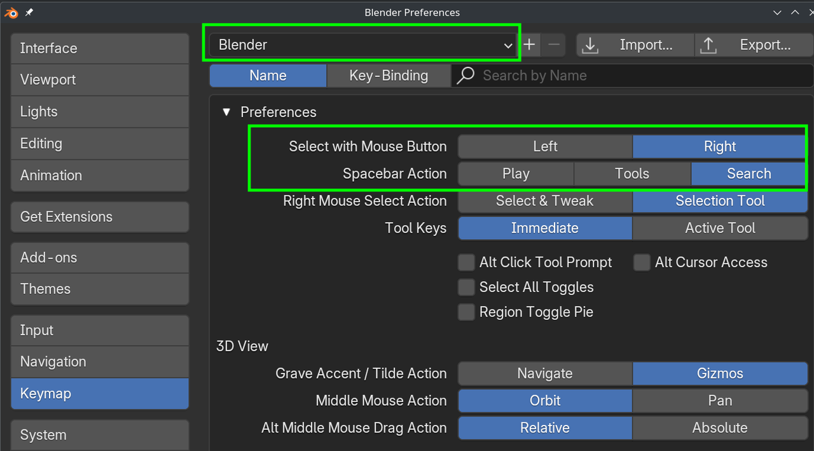Click Export button
The width and height of the screenshot is (814, 451).
point(754,45)
